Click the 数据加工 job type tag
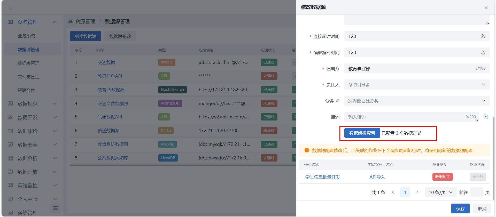496x217 pixels. (x=443, y=177)
